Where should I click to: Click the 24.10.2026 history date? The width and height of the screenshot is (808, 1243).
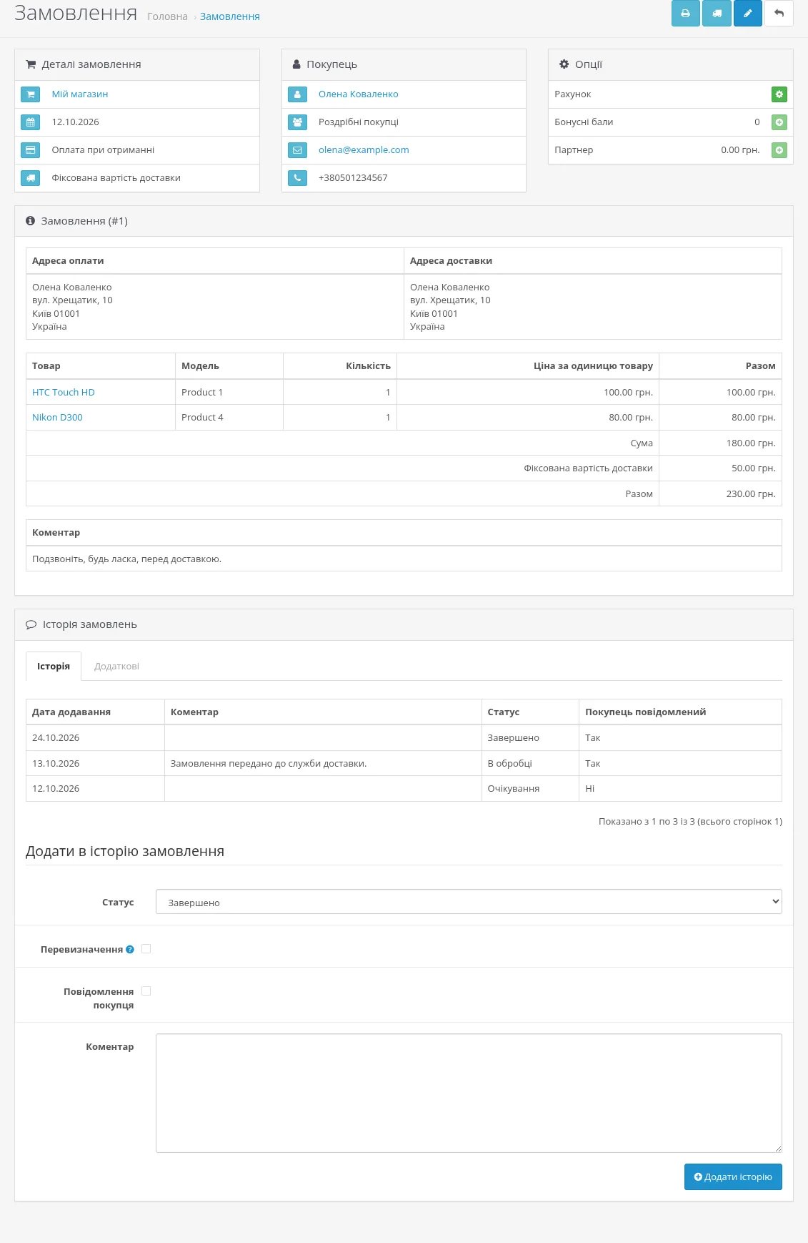[56, 738]
